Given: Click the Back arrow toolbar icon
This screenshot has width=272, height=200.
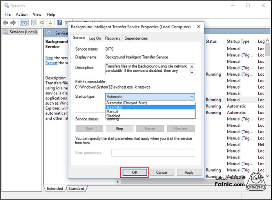Looking at the screenshot, I should 6,23.
